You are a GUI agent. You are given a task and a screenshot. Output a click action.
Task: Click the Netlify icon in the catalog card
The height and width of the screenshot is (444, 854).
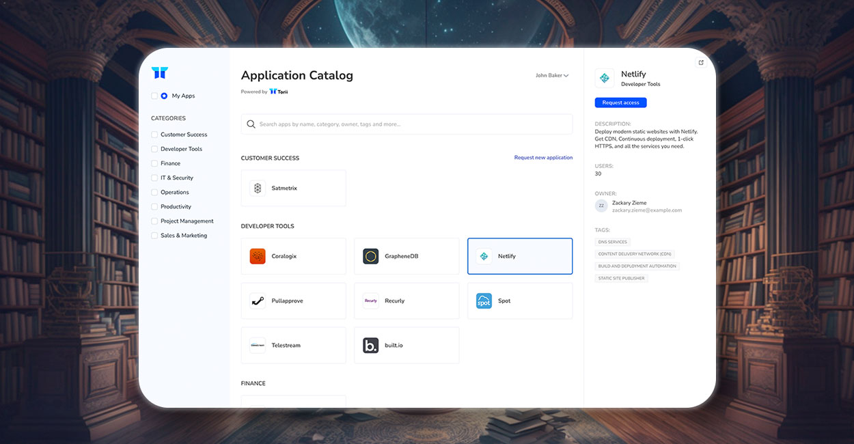(484, 256)
